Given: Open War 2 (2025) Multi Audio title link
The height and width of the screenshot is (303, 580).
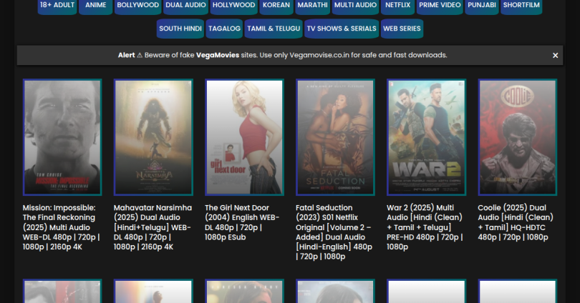Looking at the screenshot, I should pyautogui.click(x=425, y=227).
